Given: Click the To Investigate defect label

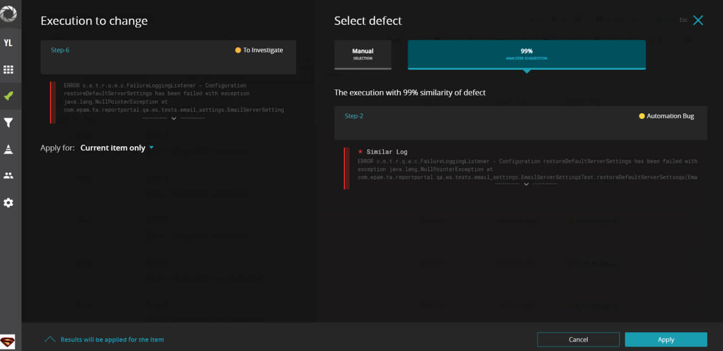Looking at the screenshot, I should click(x=259, y=50).
